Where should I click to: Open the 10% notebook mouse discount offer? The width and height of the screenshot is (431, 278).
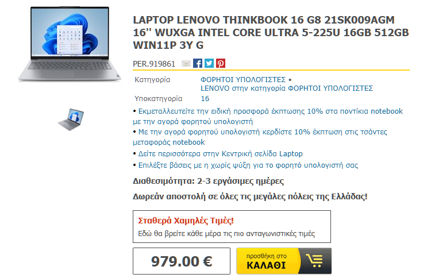tap(268, 116)
